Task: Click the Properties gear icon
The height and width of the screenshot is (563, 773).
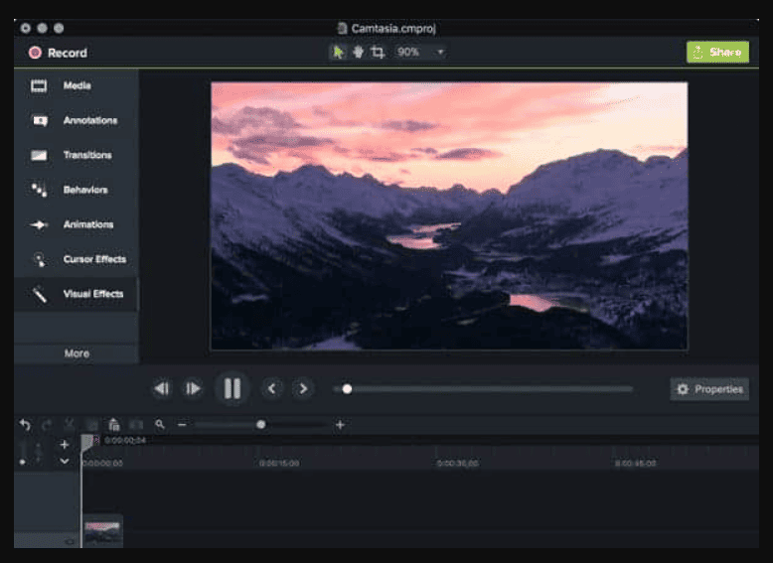Action: pyautogui.click(x=683, y=389)
